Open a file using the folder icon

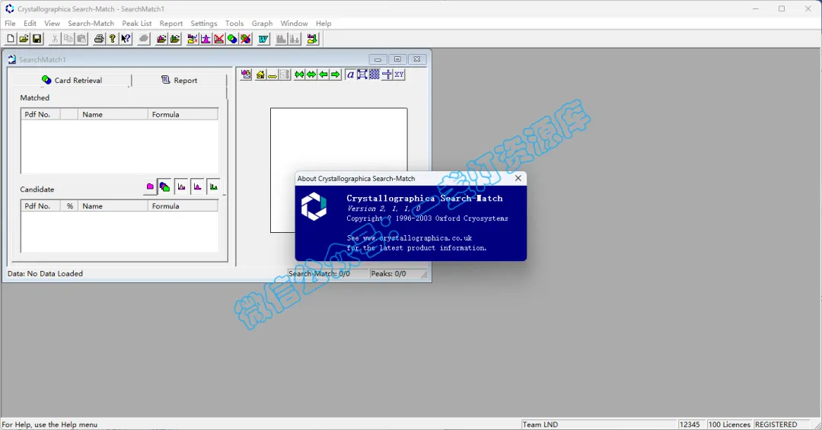coord(24,39)
